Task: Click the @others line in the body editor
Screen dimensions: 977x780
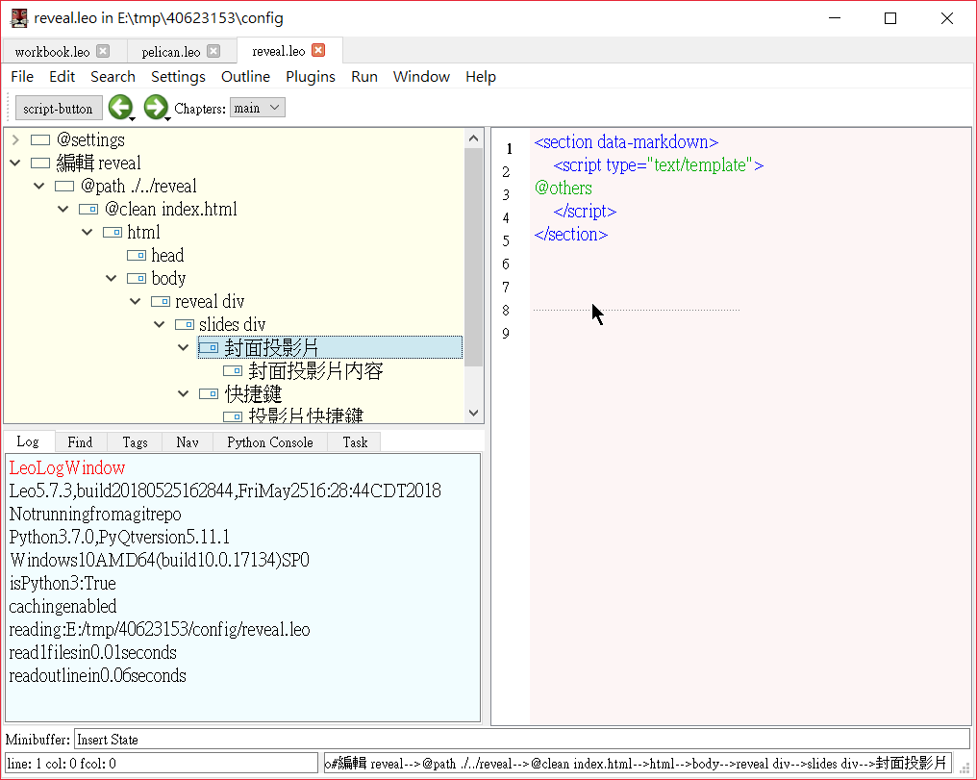Action: tap(564, 189)
